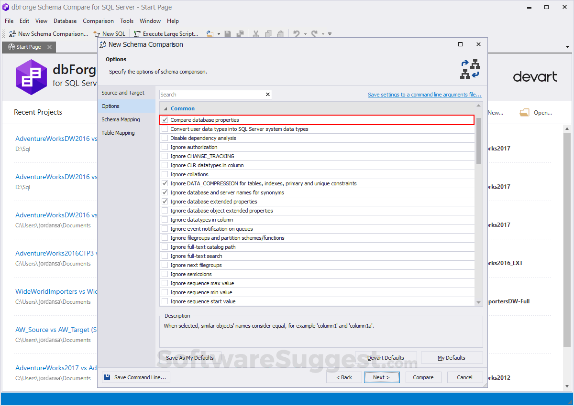Click Save settings to command line arguments link
The width and height of the screenshot is (574, 406).
point(424,95)
